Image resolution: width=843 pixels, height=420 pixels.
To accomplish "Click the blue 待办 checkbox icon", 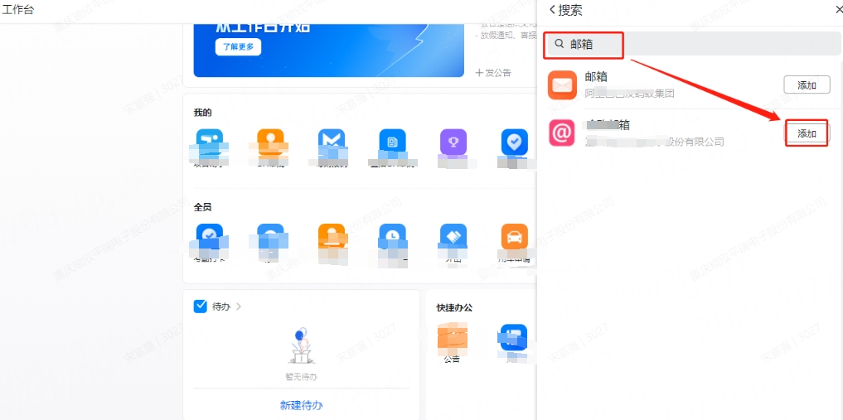I will pyautogui.click(x=200, y=307).
